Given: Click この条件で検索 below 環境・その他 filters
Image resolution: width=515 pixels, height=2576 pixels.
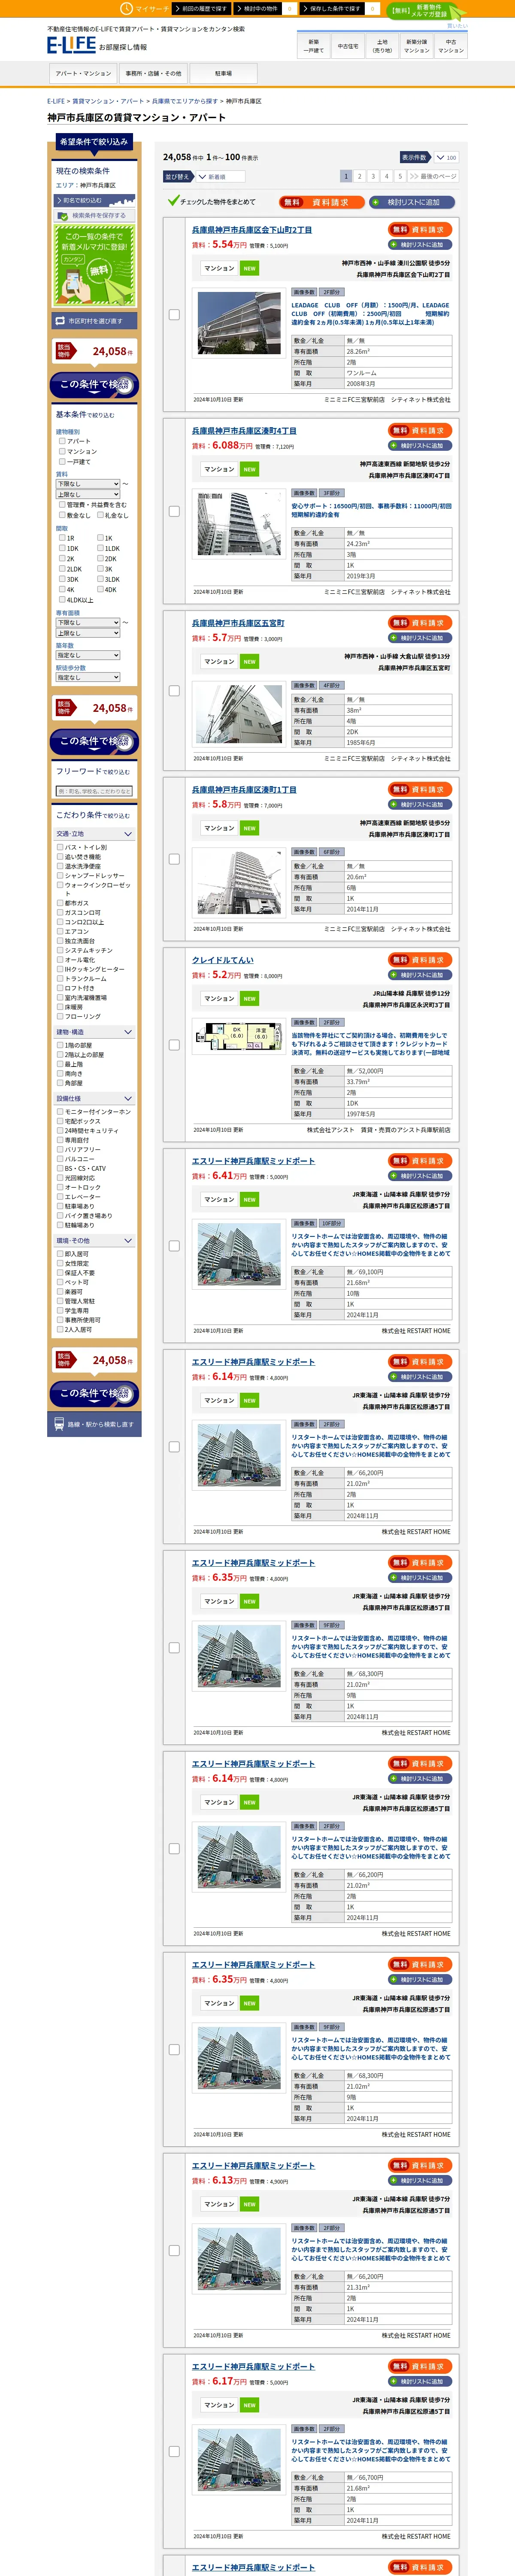Looking at the screenshot, I should tap(94, 1393).
